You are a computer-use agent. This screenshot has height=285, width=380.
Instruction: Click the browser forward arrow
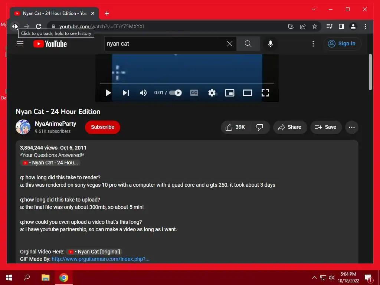27,26
